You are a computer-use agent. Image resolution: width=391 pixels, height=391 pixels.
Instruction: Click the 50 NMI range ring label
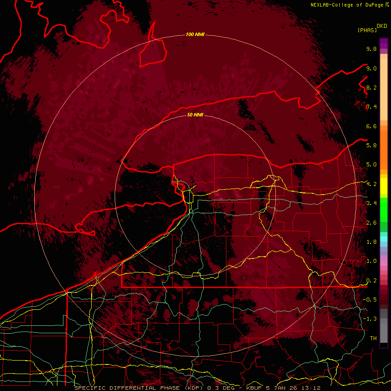pyautogui.click(x=195, y=115)
